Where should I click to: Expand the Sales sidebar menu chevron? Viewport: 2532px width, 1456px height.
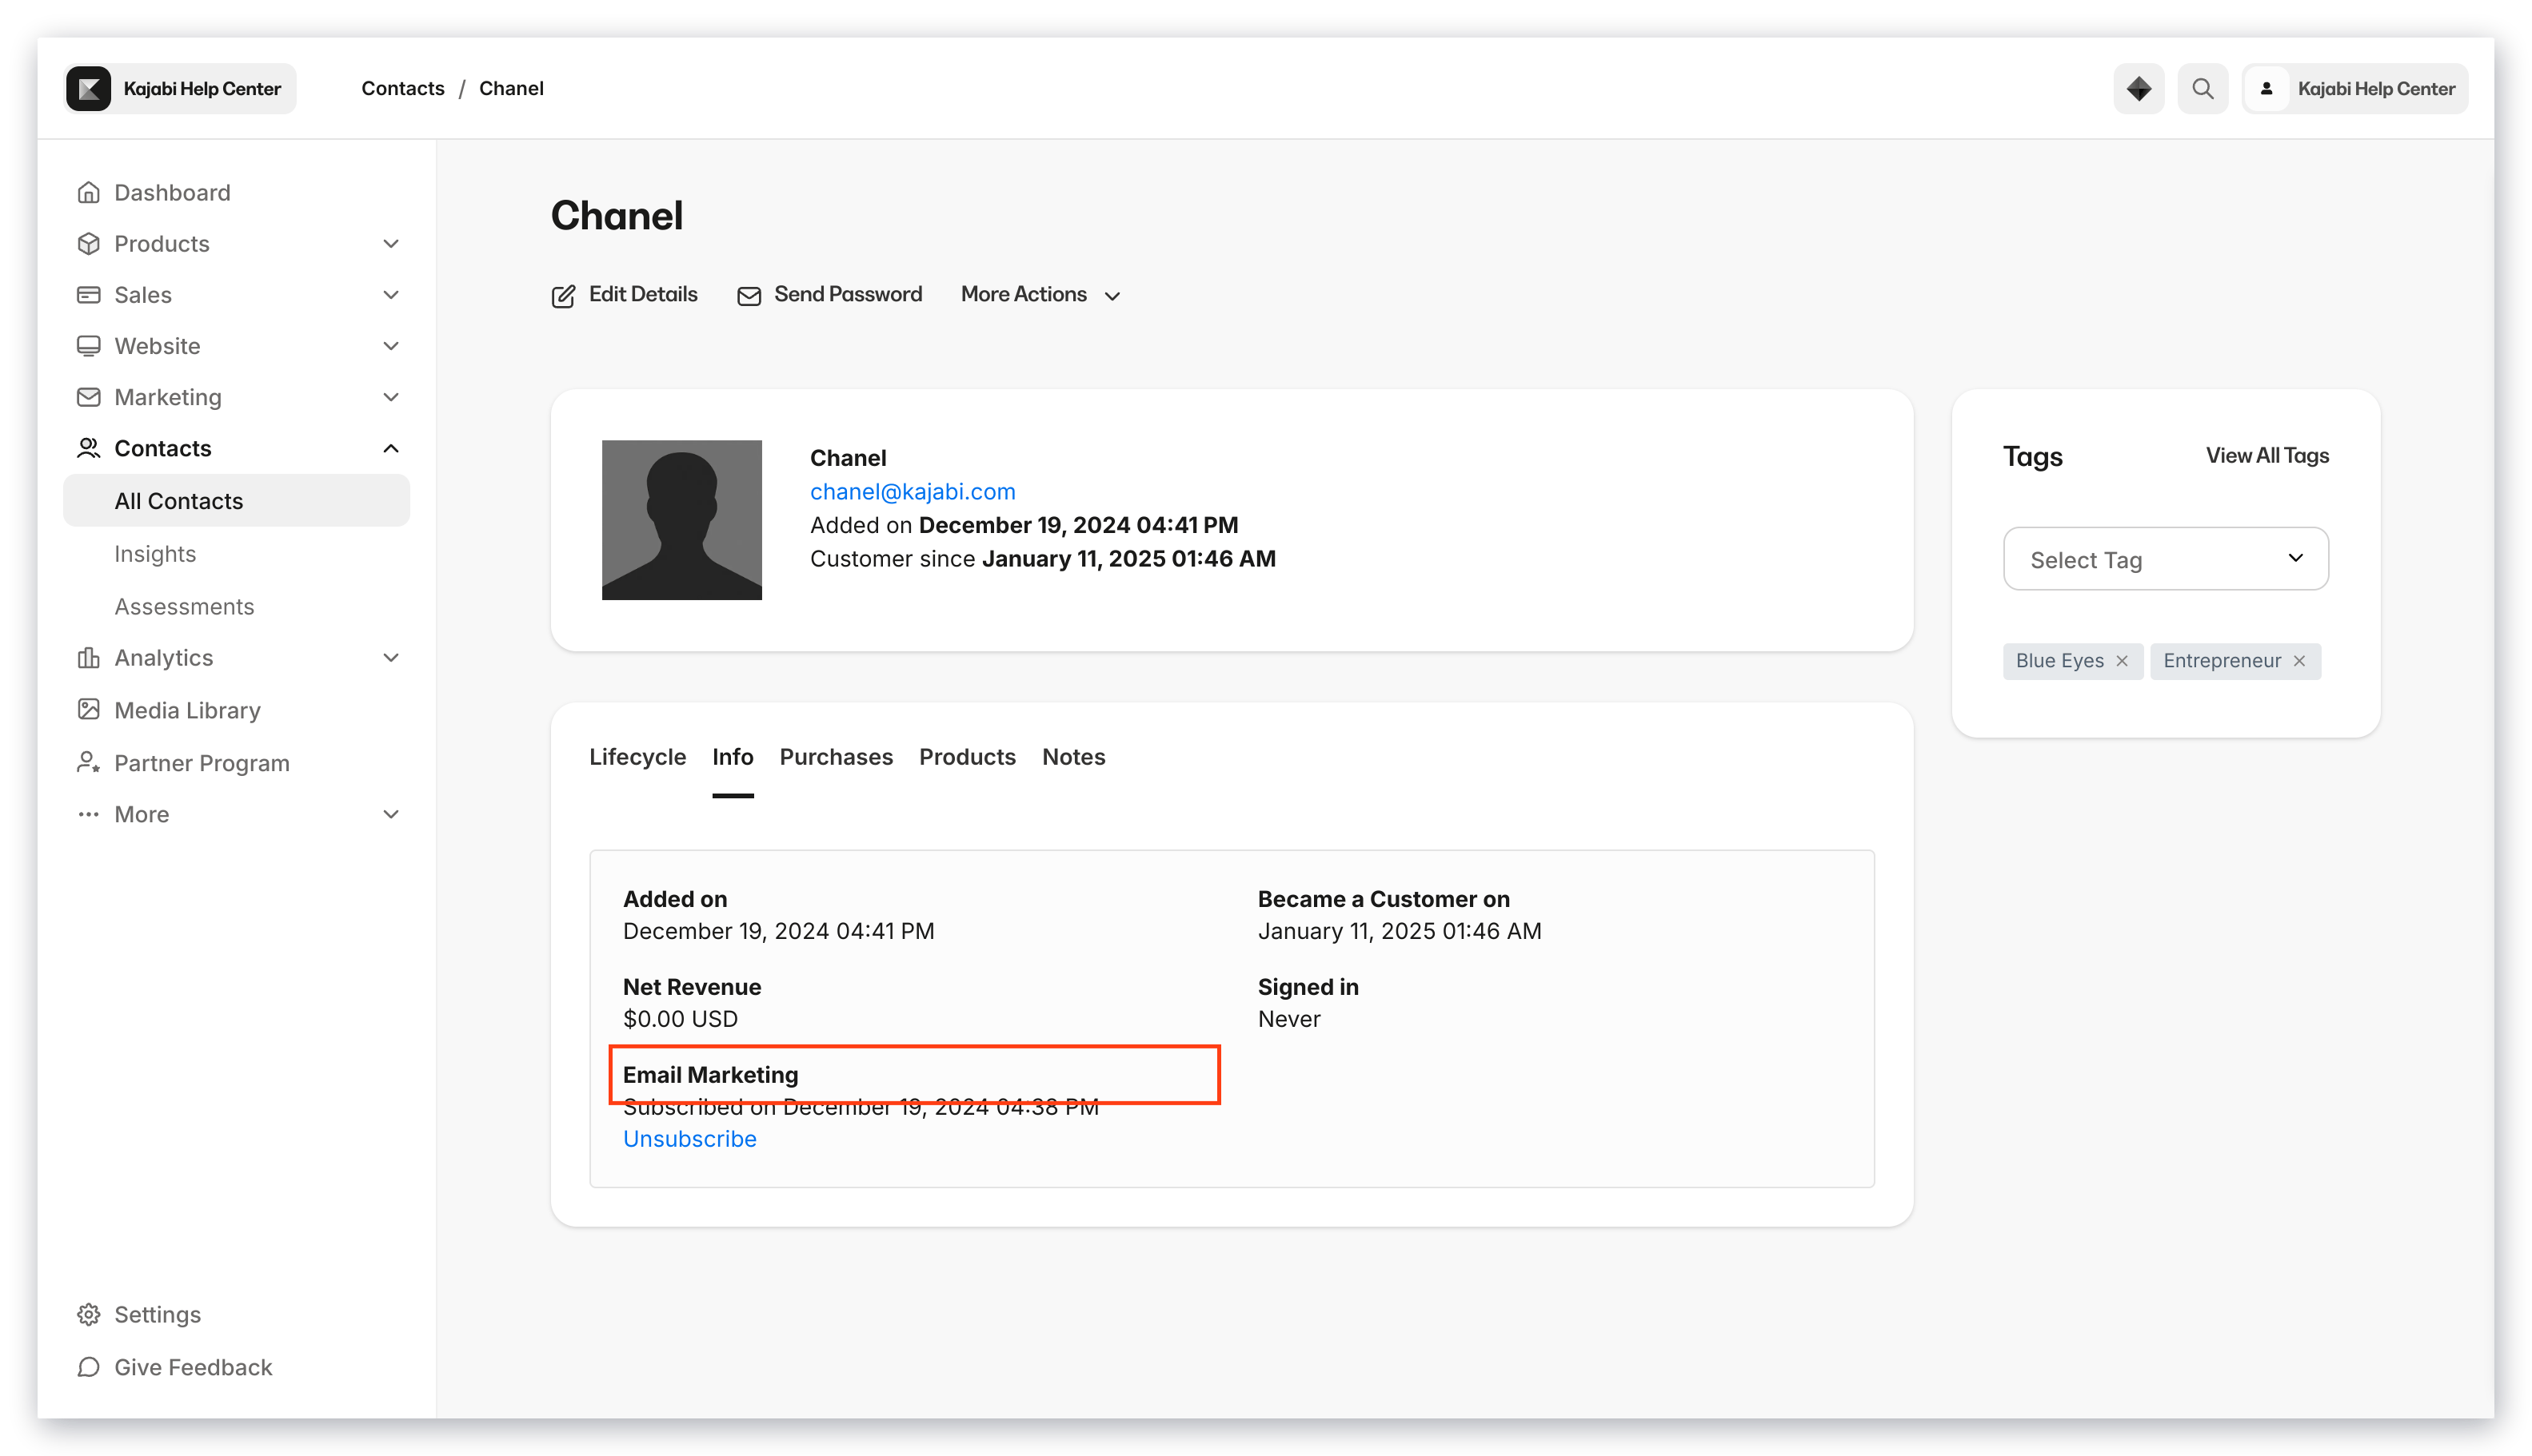click(390, 294)
